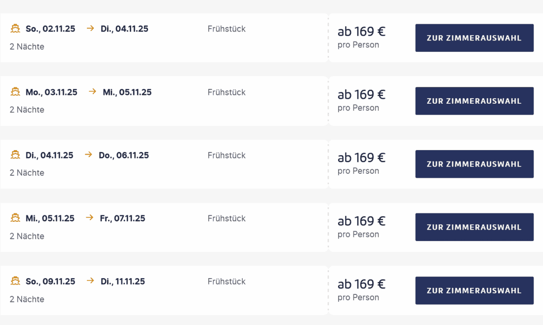Click ship icon beside Di., 04.11.25

coord(15,155)
